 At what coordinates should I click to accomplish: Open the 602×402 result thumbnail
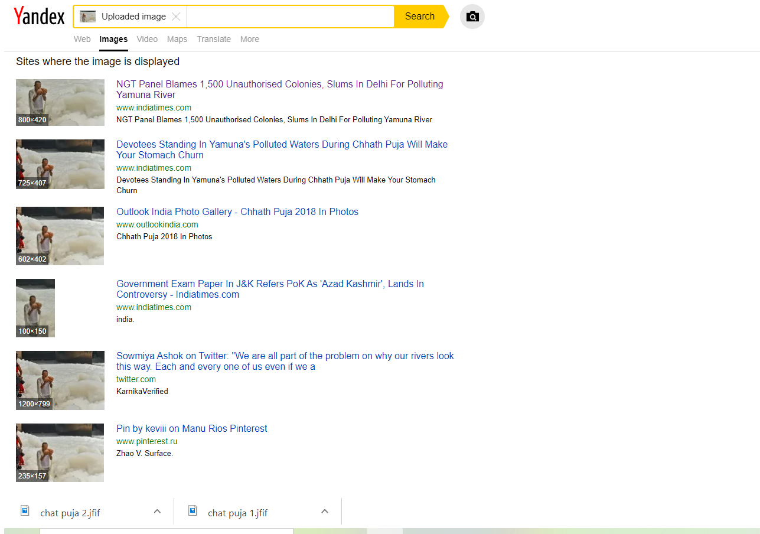tap(60, 236)
